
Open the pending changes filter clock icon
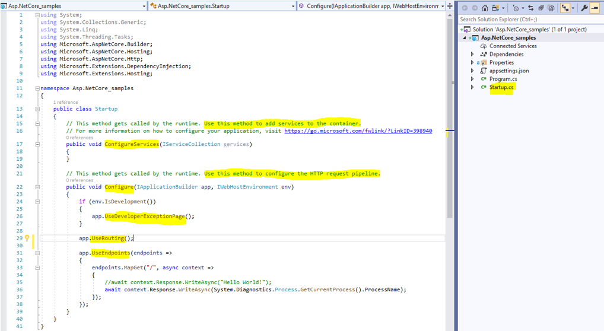(516, 8)
